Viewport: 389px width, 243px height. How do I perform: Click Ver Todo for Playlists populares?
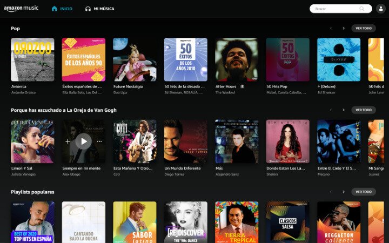pos(364,192)
